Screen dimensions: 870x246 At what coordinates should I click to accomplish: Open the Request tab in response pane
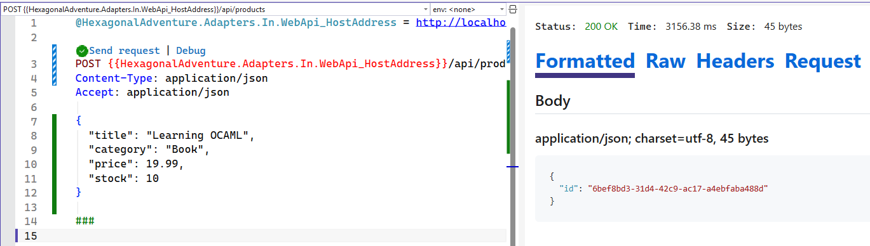pos(823,61)
